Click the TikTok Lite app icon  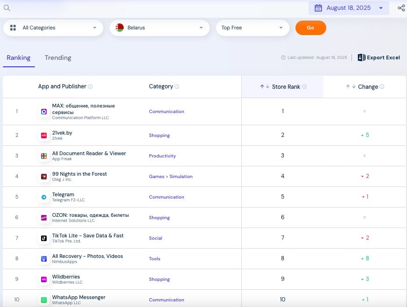44,238
